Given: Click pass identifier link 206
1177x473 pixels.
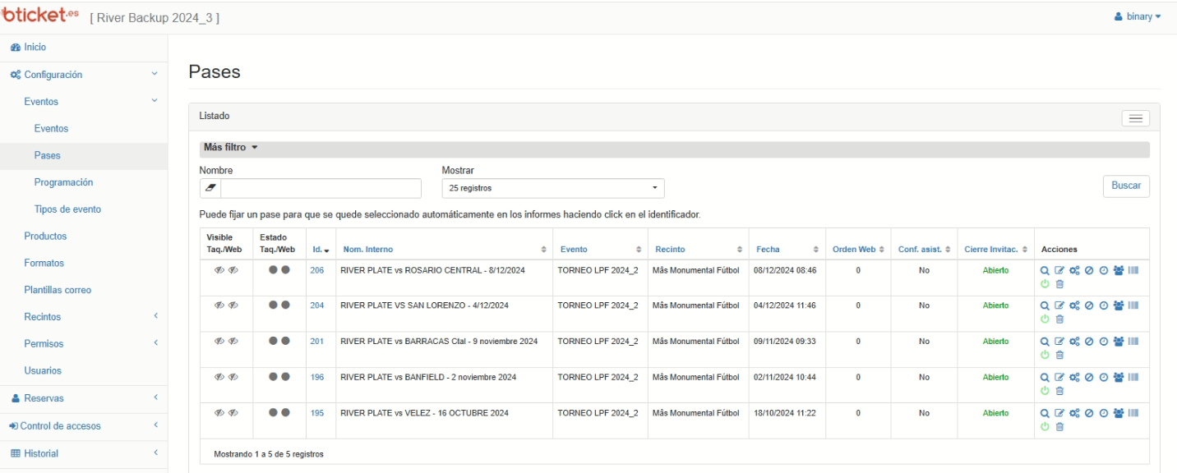Looking at the screenshot, I should click(x=316, y=269).
